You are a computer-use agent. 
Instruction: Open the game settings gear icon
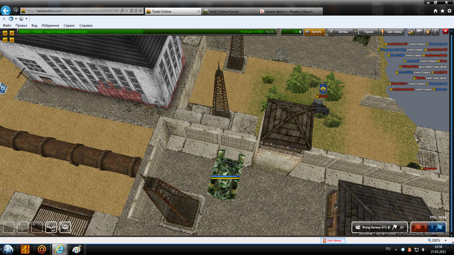point(419,32)
